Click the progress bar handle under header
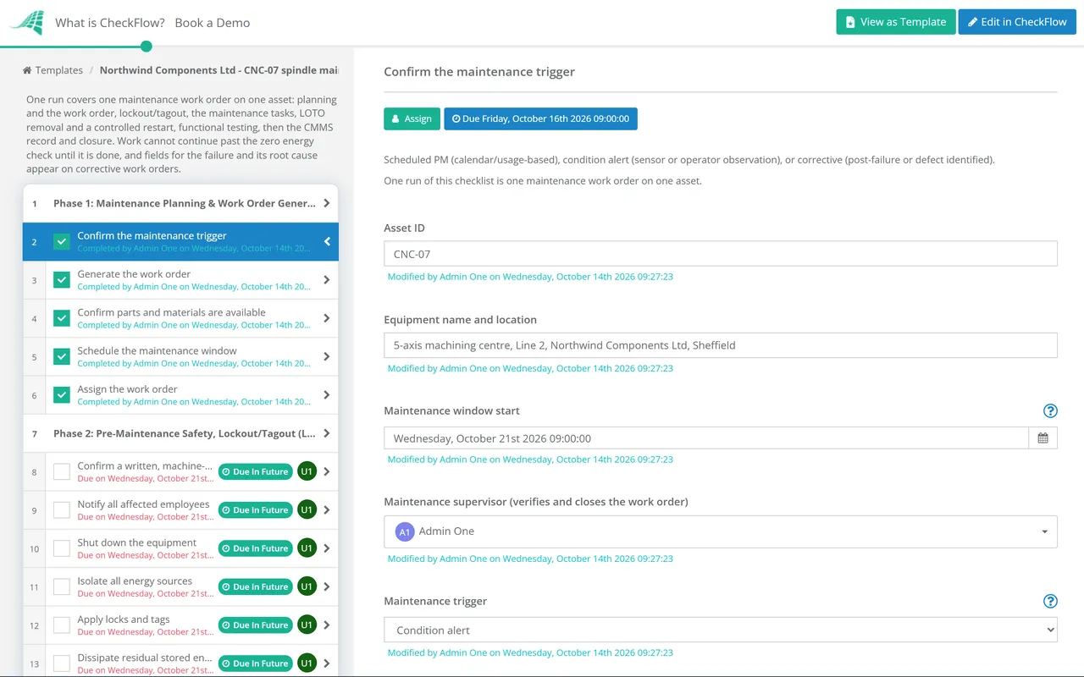1084x677 pixels. click(147, 47)
